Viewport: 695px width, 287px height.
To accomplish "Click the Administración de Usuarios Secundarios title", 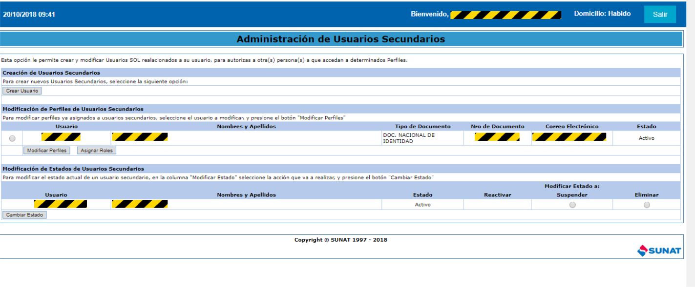I will tap(340, 39).
